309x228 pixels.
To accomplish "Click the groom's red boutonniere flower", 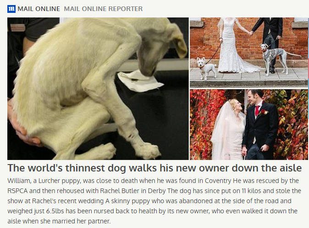I will (x=263, y=113).
